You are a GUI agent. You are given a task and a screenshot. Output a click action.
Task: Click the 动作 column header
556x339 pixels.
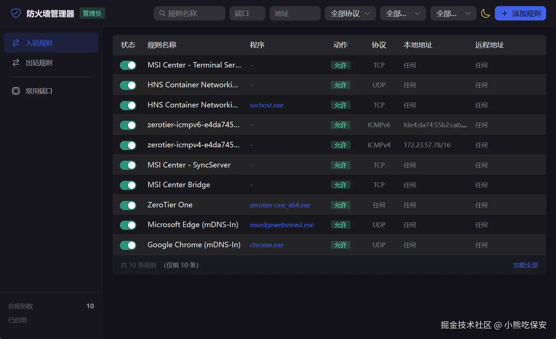pyautogui.click(x=340, y=45)
